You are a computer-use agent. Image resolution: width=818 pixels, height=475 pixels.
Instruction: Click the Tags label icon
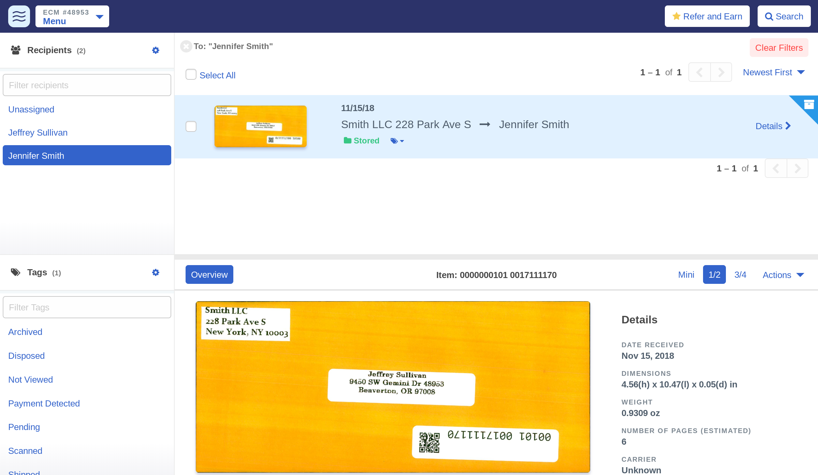16,272
